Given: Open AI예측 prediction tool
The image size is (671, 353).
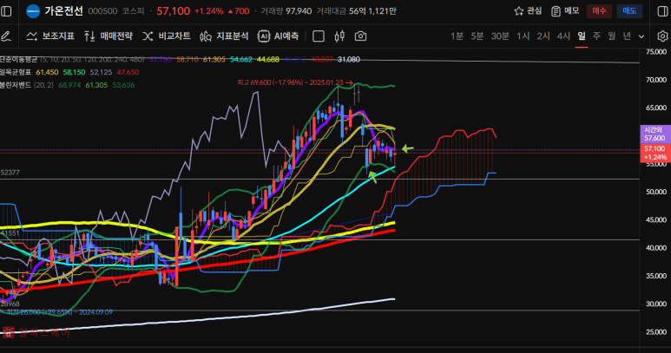Looking at the screenshot, I should tap(278, 36).
